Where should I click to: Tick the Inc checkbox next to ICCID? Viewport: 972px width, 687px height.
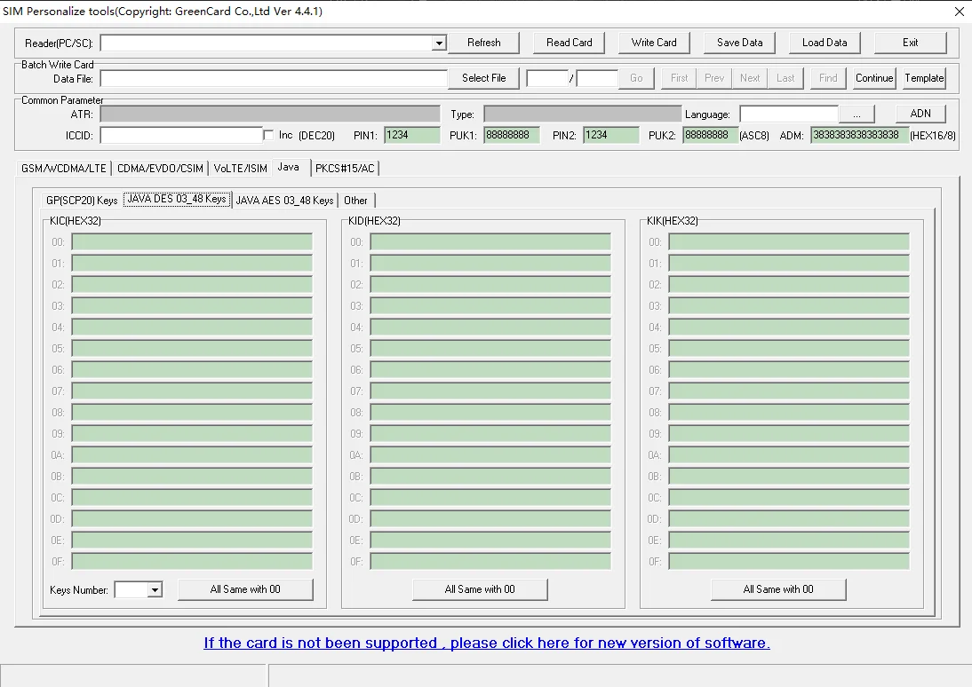click(269, 135)
